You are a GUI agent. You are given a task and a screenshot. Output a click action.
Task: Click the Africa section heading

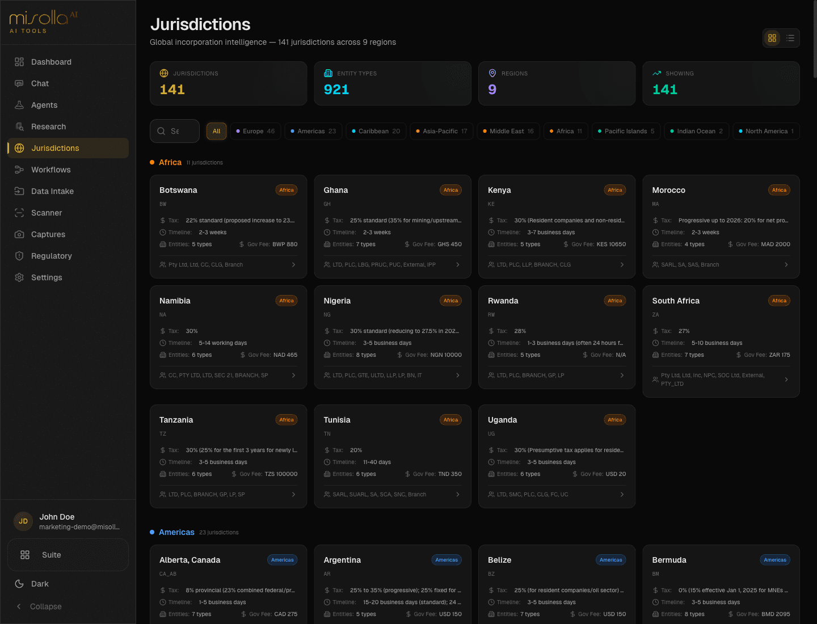170,162
